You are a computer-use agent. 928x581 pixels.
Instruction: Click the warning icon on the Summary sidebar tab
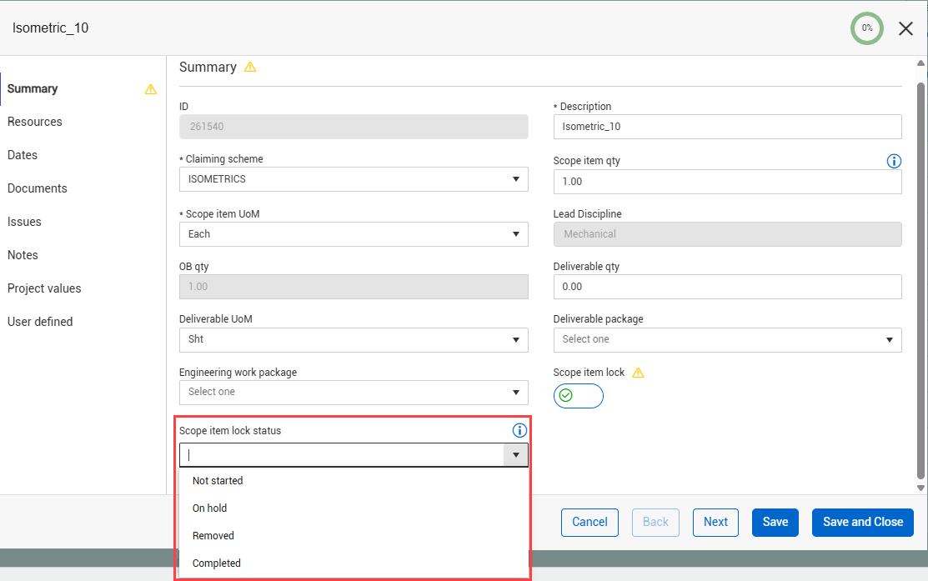151,89
